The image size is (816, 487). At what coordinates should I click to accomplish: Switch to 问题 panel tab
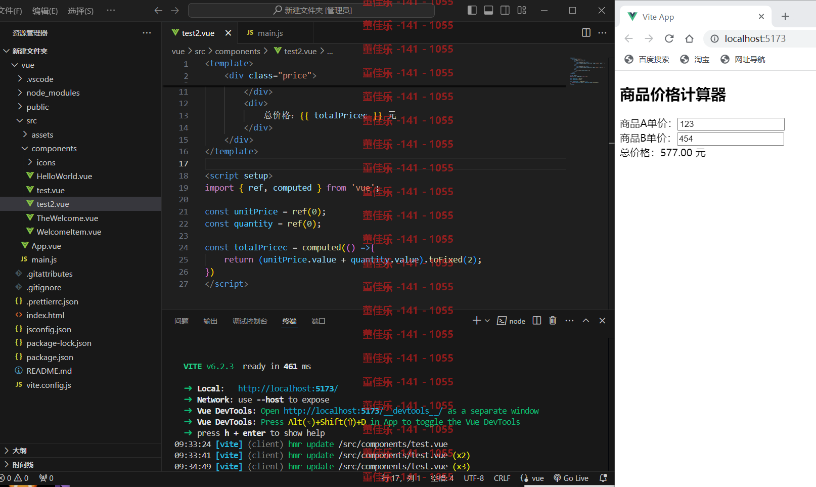point(182,321)
